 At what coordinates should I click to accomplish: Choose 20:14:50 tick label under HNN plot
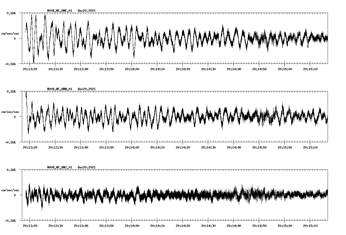(259, 148)
